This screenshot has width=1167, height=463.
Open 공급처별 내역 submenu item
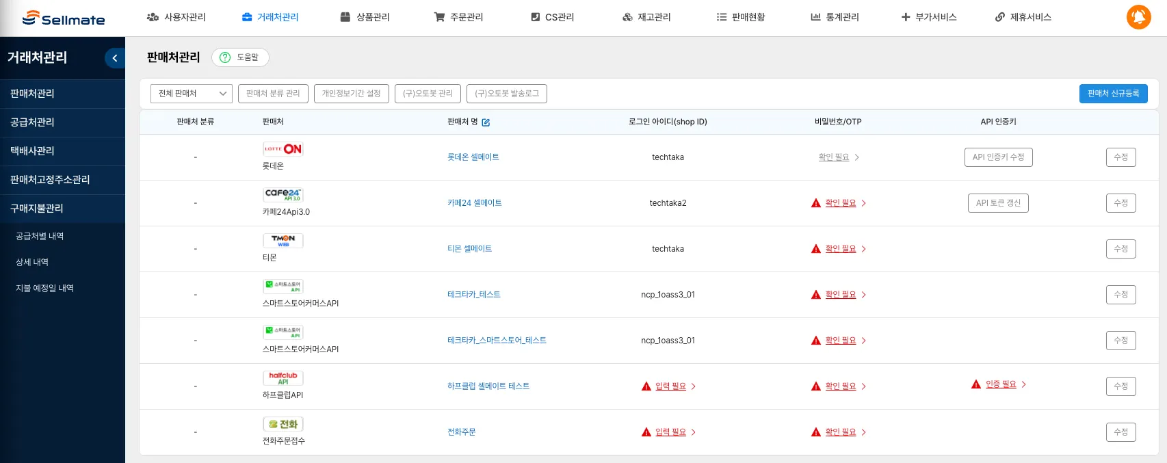(x=40, y=236)
